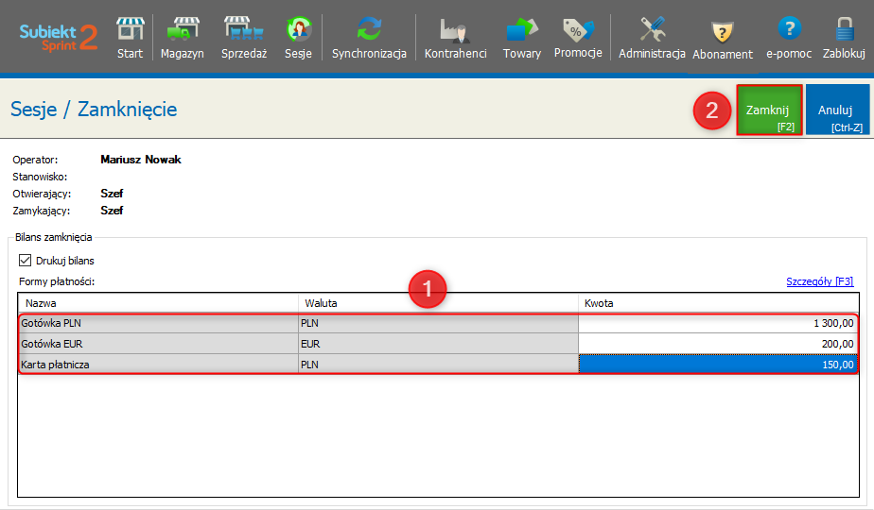Screen dimensions: 874x510
Task: Lock the app with Zablokuj
Action: [x=844, y=38]
